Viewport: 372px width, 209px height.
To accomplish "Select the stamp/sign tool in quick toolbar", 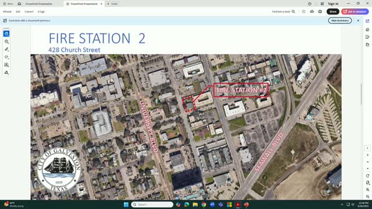I will pos(6,73).
